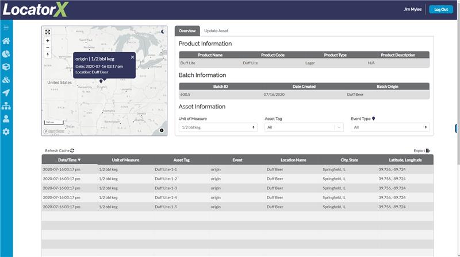Go to the Home icon in the sidebar

coord(6,41)
